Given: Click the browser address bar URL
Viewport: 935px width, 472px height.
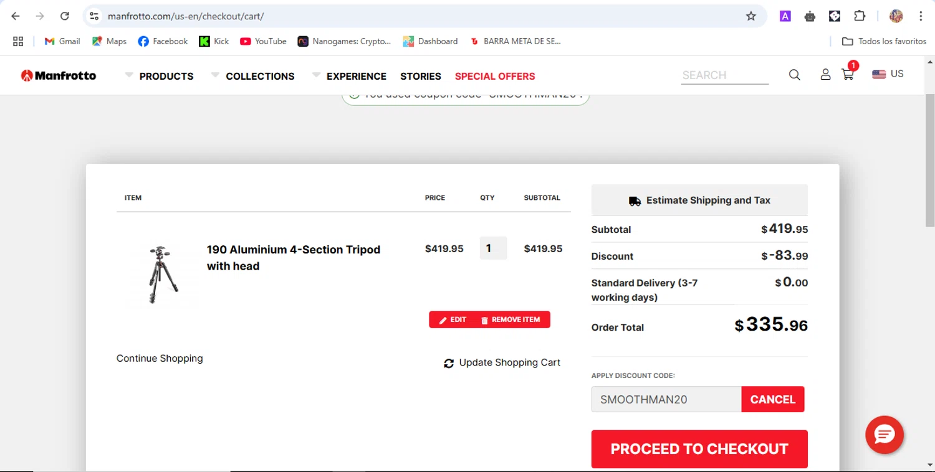Looking at the screenshot, I should (x=186, y=16).
